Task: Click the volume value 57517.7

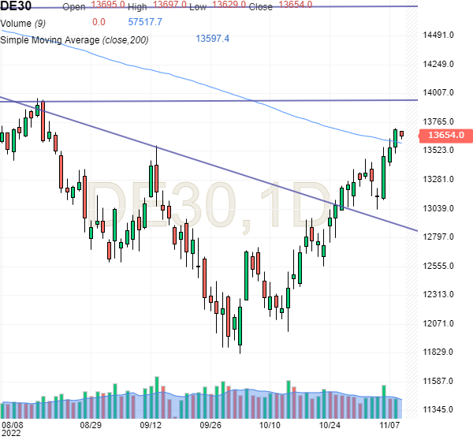Action: (x=144, y=22)
